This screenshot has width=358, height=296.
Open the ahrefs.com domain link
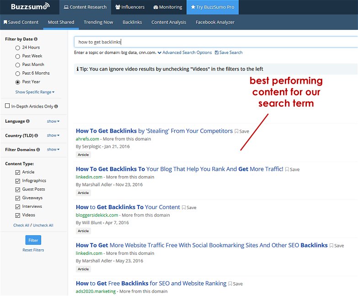[87, 139]
